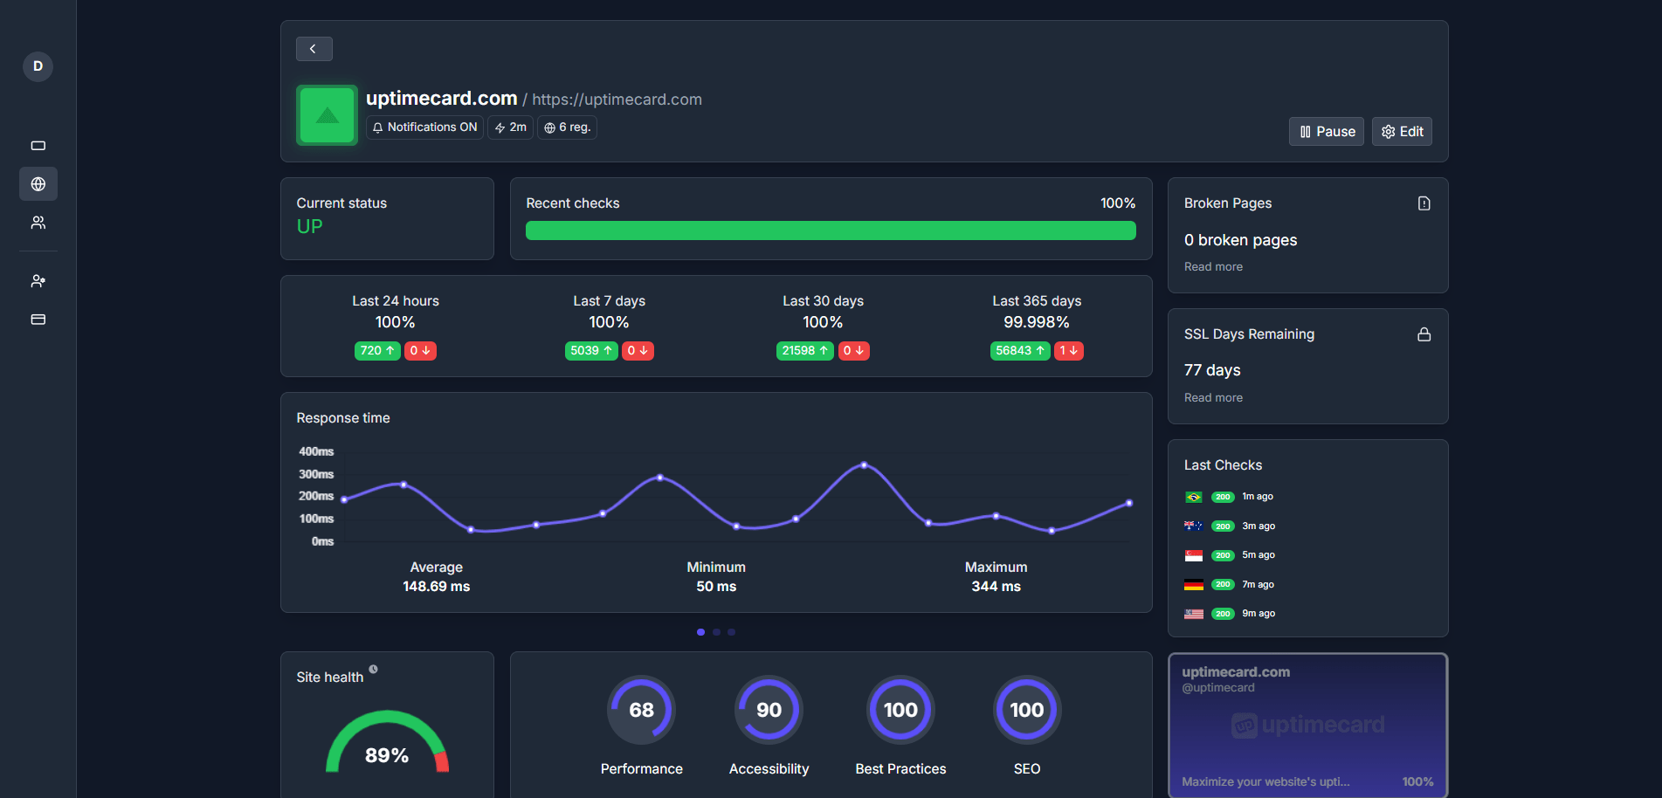
Task: Click the 21598 up-checks badge
Action: pyautogui.click(x=805, y=351)
